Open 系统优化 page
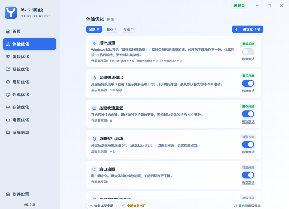This screenshot has width=289, height=209. tap(30, 69)
